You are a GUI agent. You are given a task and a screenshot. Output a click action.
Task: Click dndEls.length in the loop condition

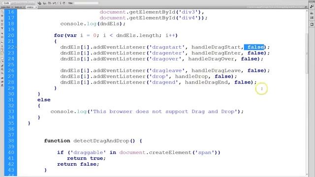(137, 35)
